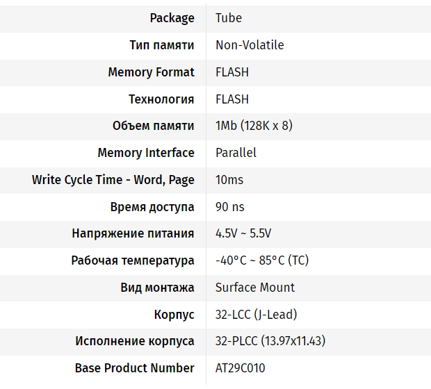Select the 1Mb (128K x 8) value
Viewport: 431px width, 389px height.
(x=254, y=126)
